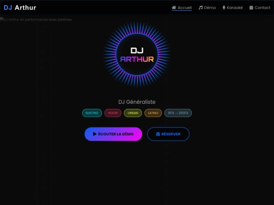Click the home icon beside Accueil

174,8
